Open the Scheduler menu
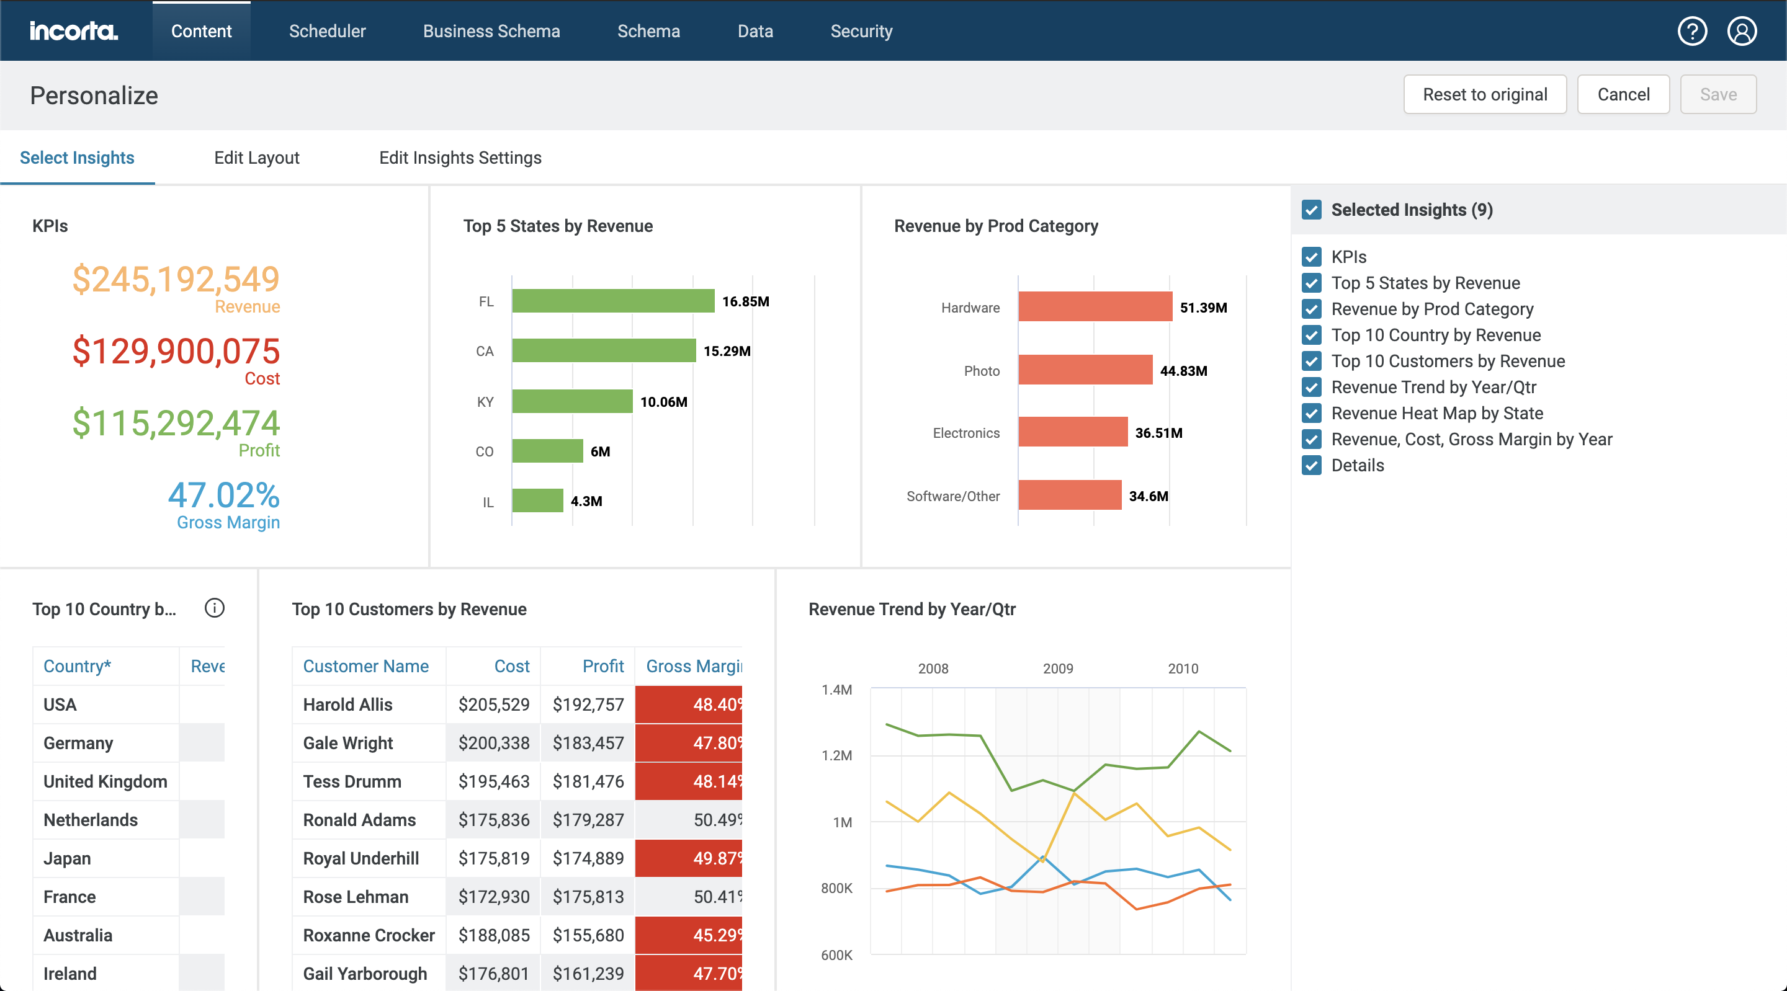The image size is (1787, 991). [x=327, y=31]
